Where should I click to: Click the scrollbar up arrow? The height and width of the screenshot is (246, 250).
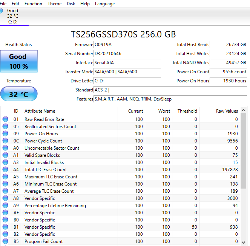pos(243,110)
